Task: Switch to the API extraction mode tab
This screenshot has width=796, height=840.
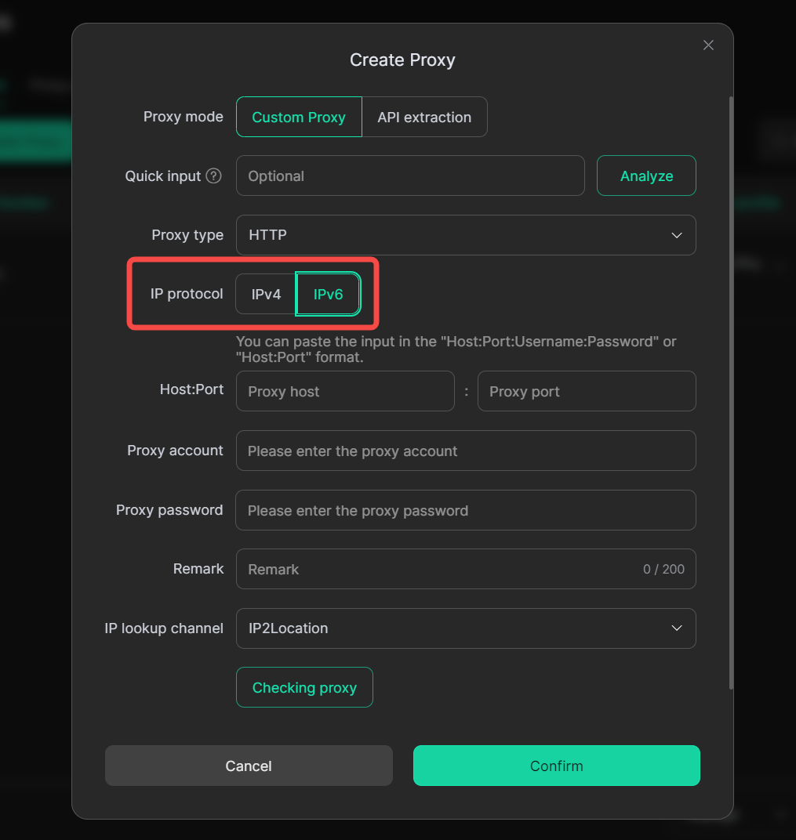Action: click(x=424, y=117)
